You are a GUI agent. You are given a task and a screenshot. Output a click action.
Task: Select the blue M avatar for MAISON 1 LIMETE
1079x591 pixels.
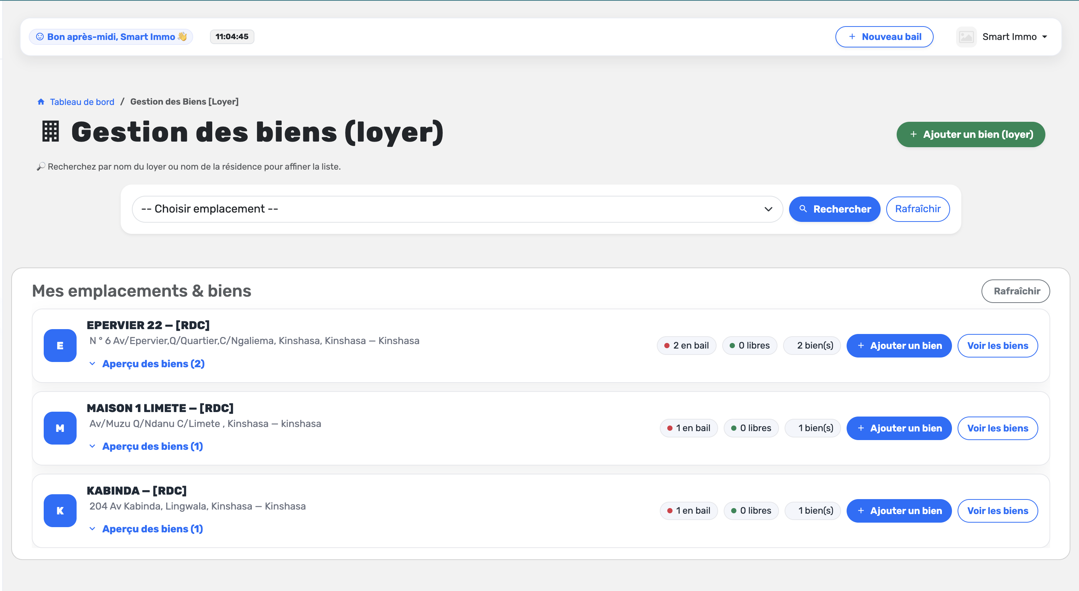pos(59,428)
